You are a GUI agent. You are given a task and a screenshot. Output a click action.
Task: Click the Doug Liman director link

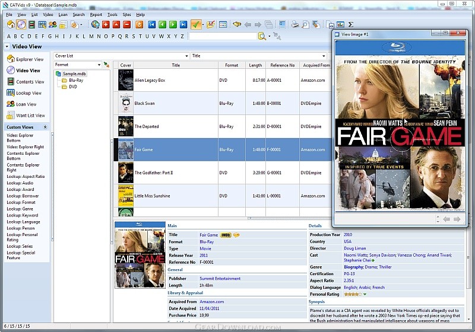click(x=354, y=248)
